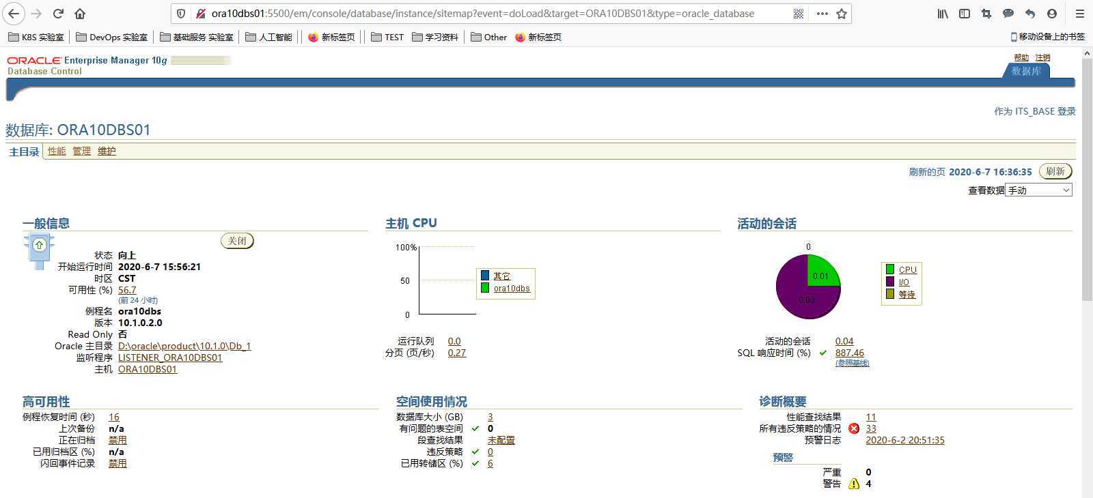Open page actions three-dot menu
Screen dimensions: 1093x498
pyautogui.click(x=822, y=14)
